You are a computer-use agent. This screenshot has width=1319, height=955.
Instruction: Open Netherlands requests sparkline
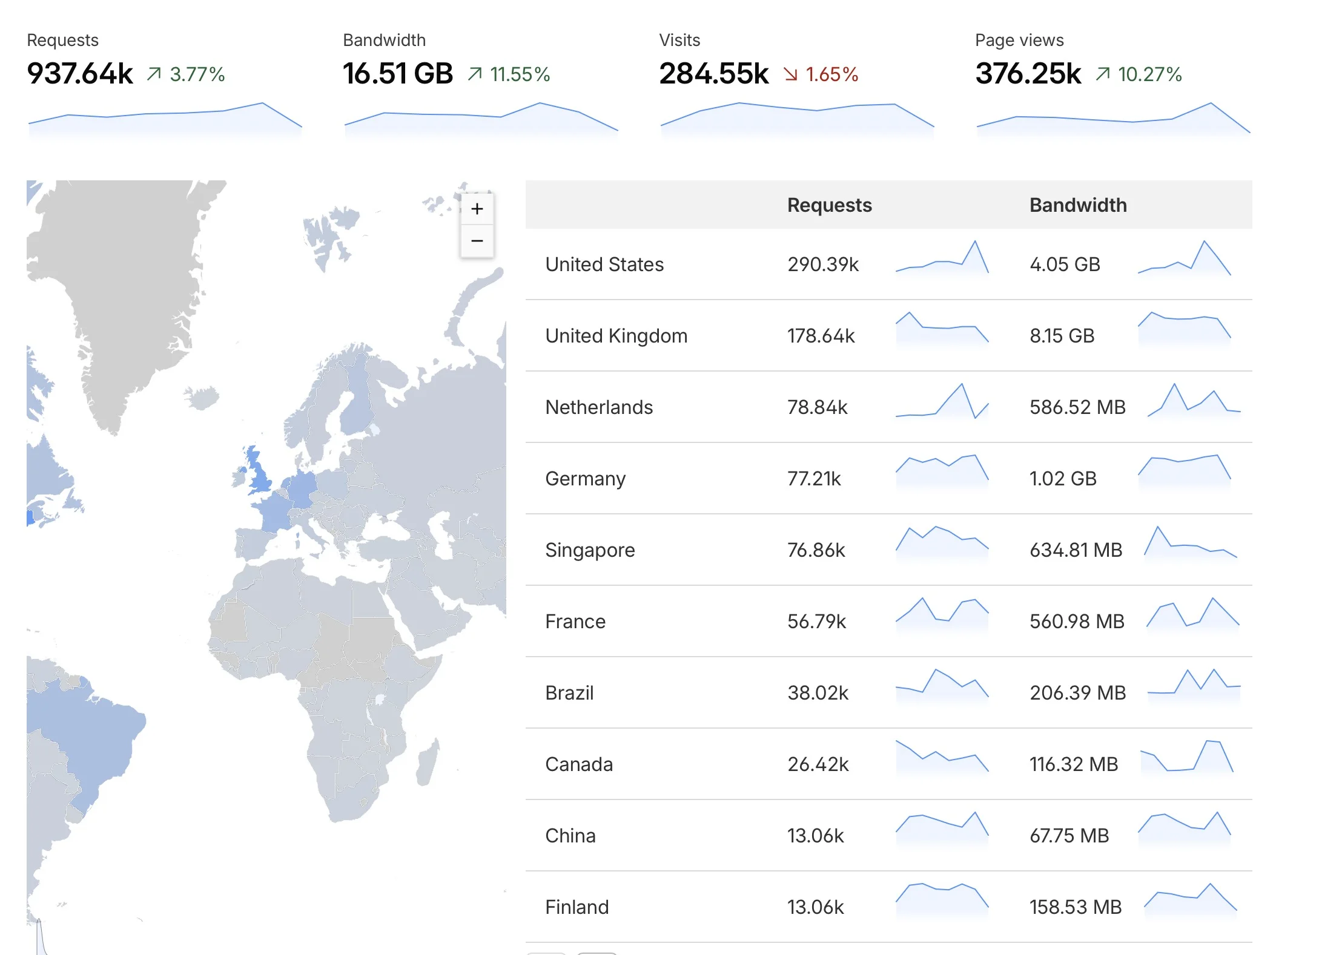(942, 401)
